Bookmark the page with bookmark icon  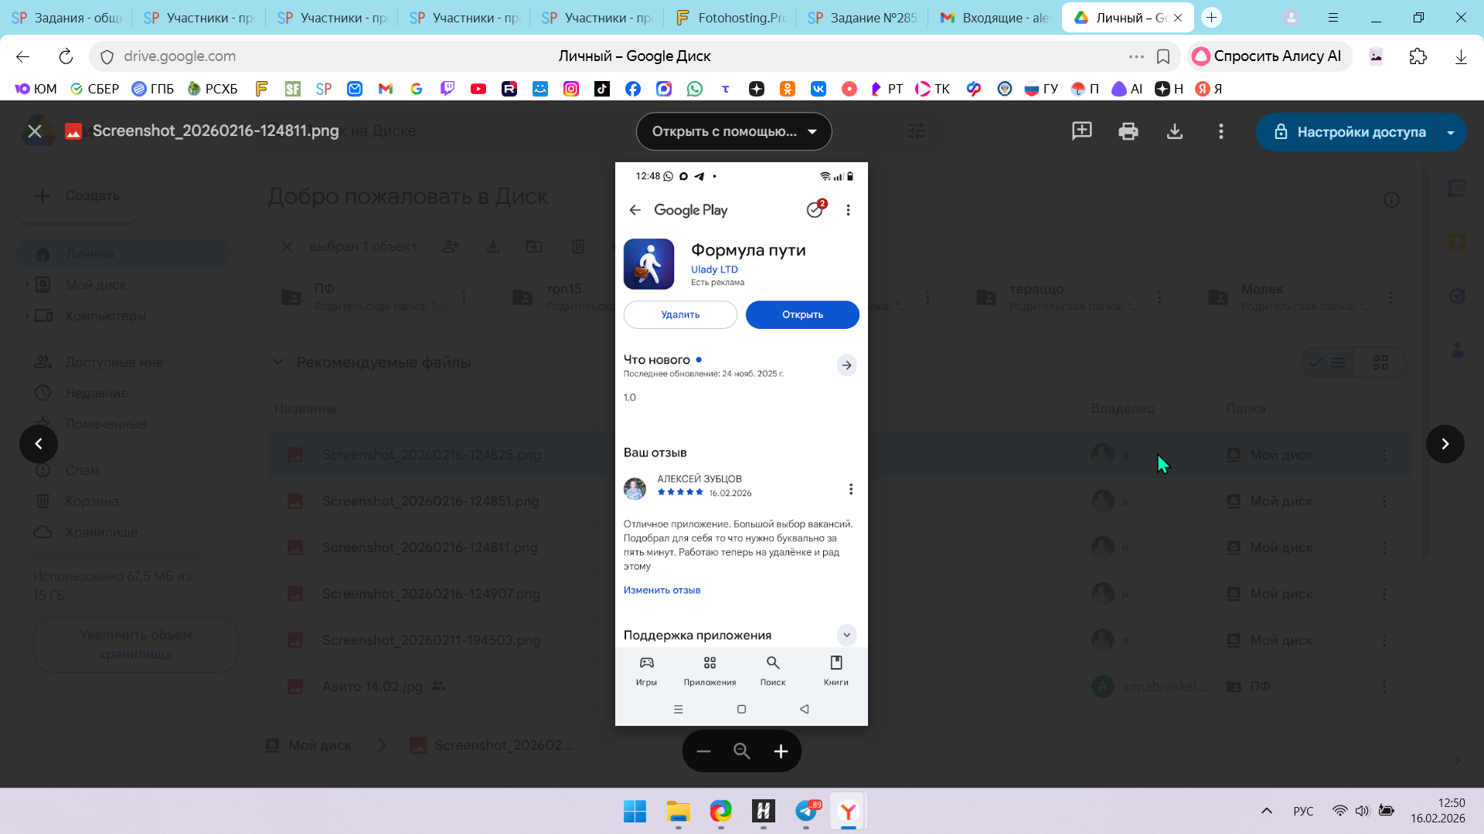(1162, 56)
